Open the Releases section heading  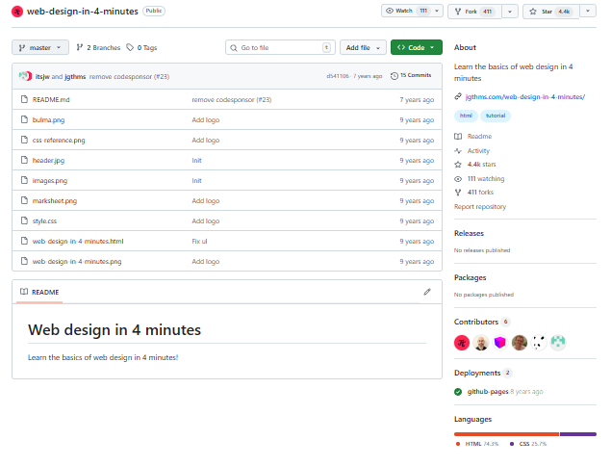(x=469, y=233)
